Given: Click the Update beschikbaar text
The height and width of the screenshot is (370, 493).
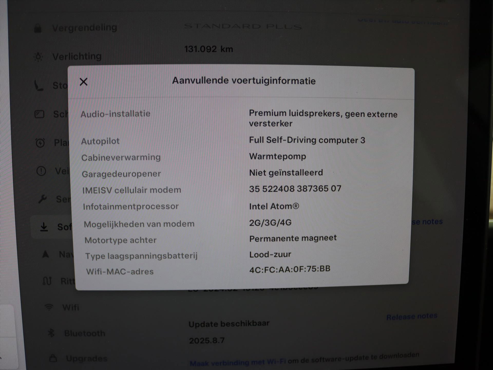Looking at the screenshot, I should click(x=229, y=324).
